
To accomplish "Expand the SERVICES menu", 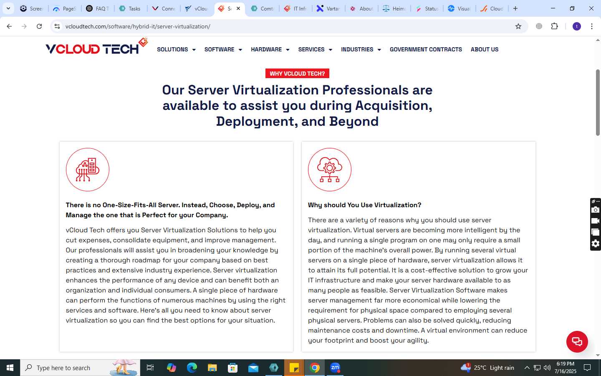I will tap(315, 49).
